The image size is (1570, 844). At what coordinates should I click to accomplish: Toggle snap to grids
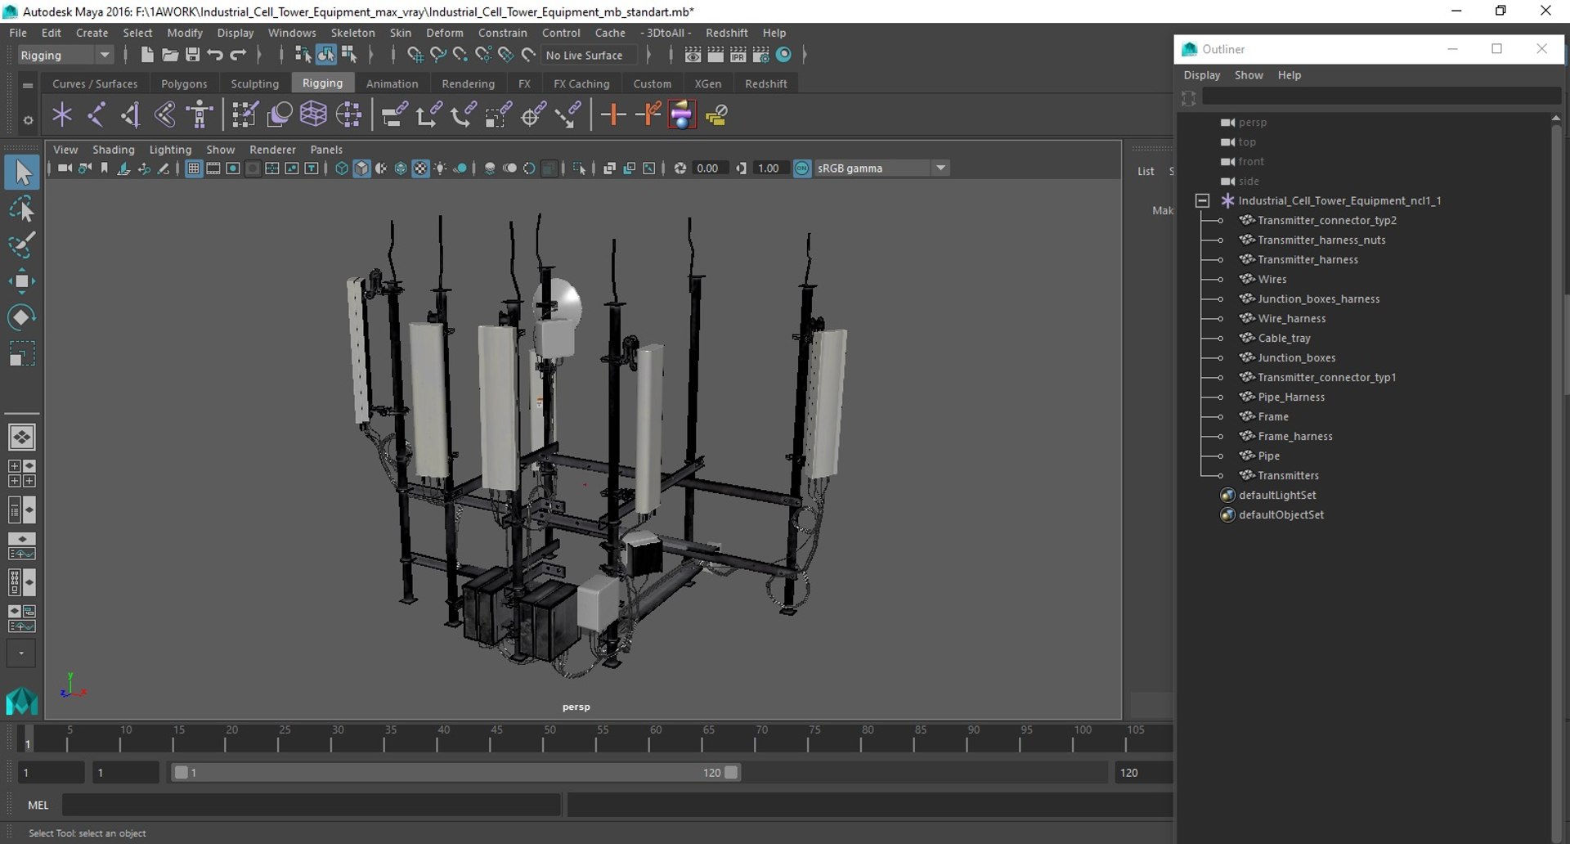pyautogui.click(x=415, y=55)
